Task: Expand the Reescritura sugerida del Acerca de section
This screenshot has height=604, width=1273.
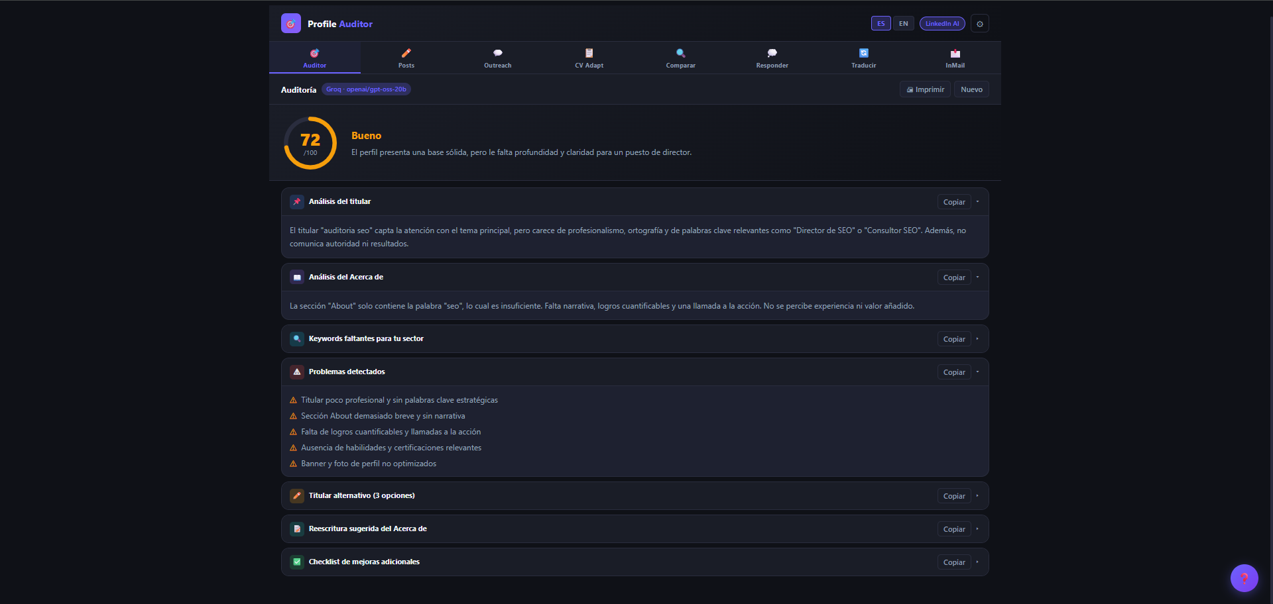Action: click(978, 529)
